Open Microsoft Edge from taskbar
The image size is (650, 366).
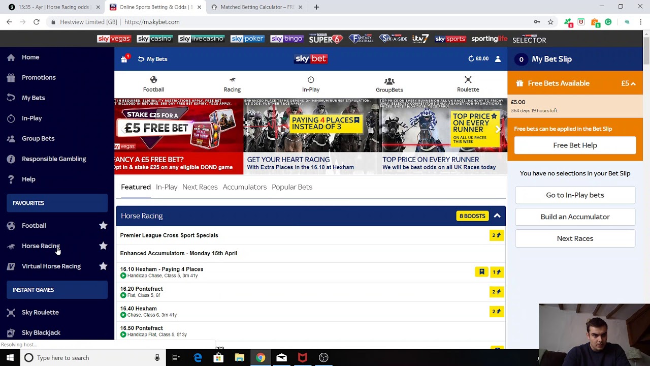198,358
